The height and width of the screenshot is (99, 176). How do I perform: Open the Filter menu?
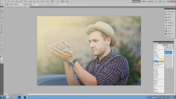click(26, 2)
